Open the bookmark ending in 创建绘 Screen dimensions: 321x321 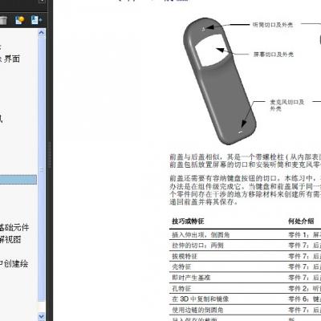tap(14, 264)
